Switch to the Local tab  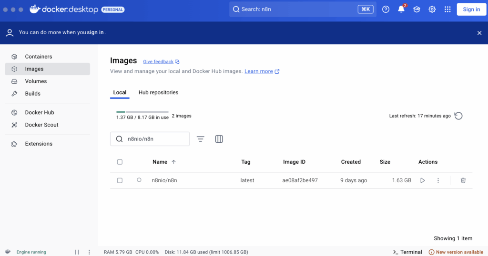coord(120,93)
